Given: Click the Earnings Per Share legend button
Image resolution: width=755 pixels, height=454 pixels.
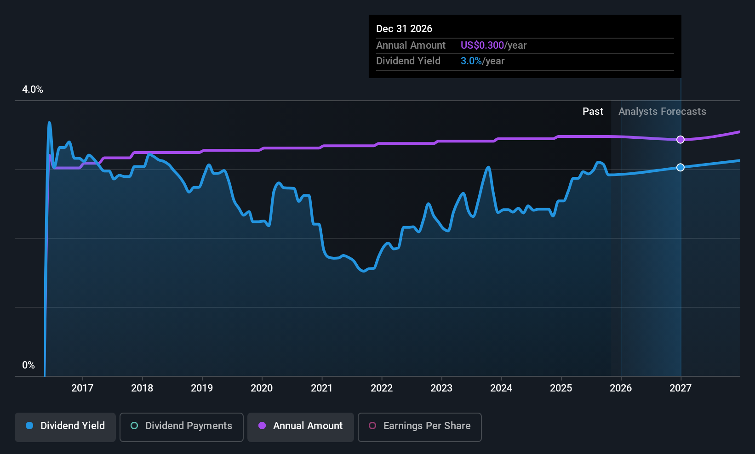Looking at the screenshot, I should [x=419, y=426].
